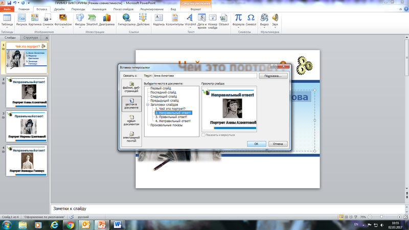Collapse the 'Заголовки слайдов' tree node
Viewport: 409px width, 230px height.
tap(148, 105)
